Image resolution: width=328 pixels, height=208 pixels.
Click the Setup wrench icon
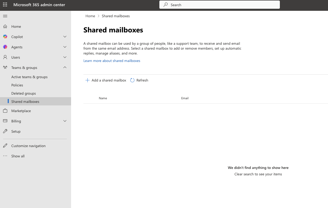click(x=5, y=131)
